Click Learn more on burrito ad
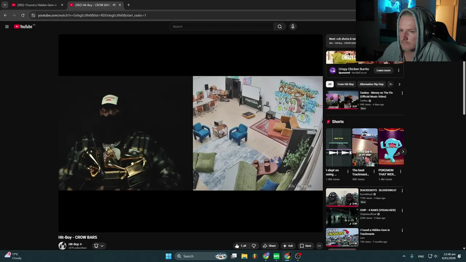This screenshot has width=466, height=262. point(383,71)
